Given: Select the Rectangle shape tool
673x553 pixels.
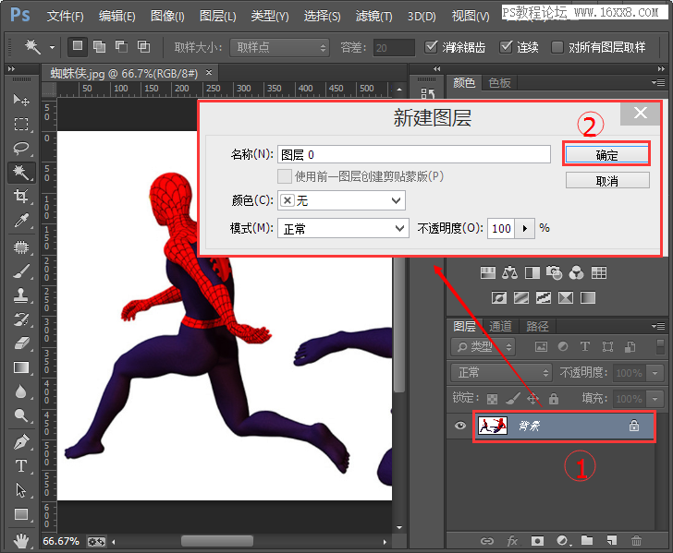Looking at the screenshot, I should pos(20,514).
